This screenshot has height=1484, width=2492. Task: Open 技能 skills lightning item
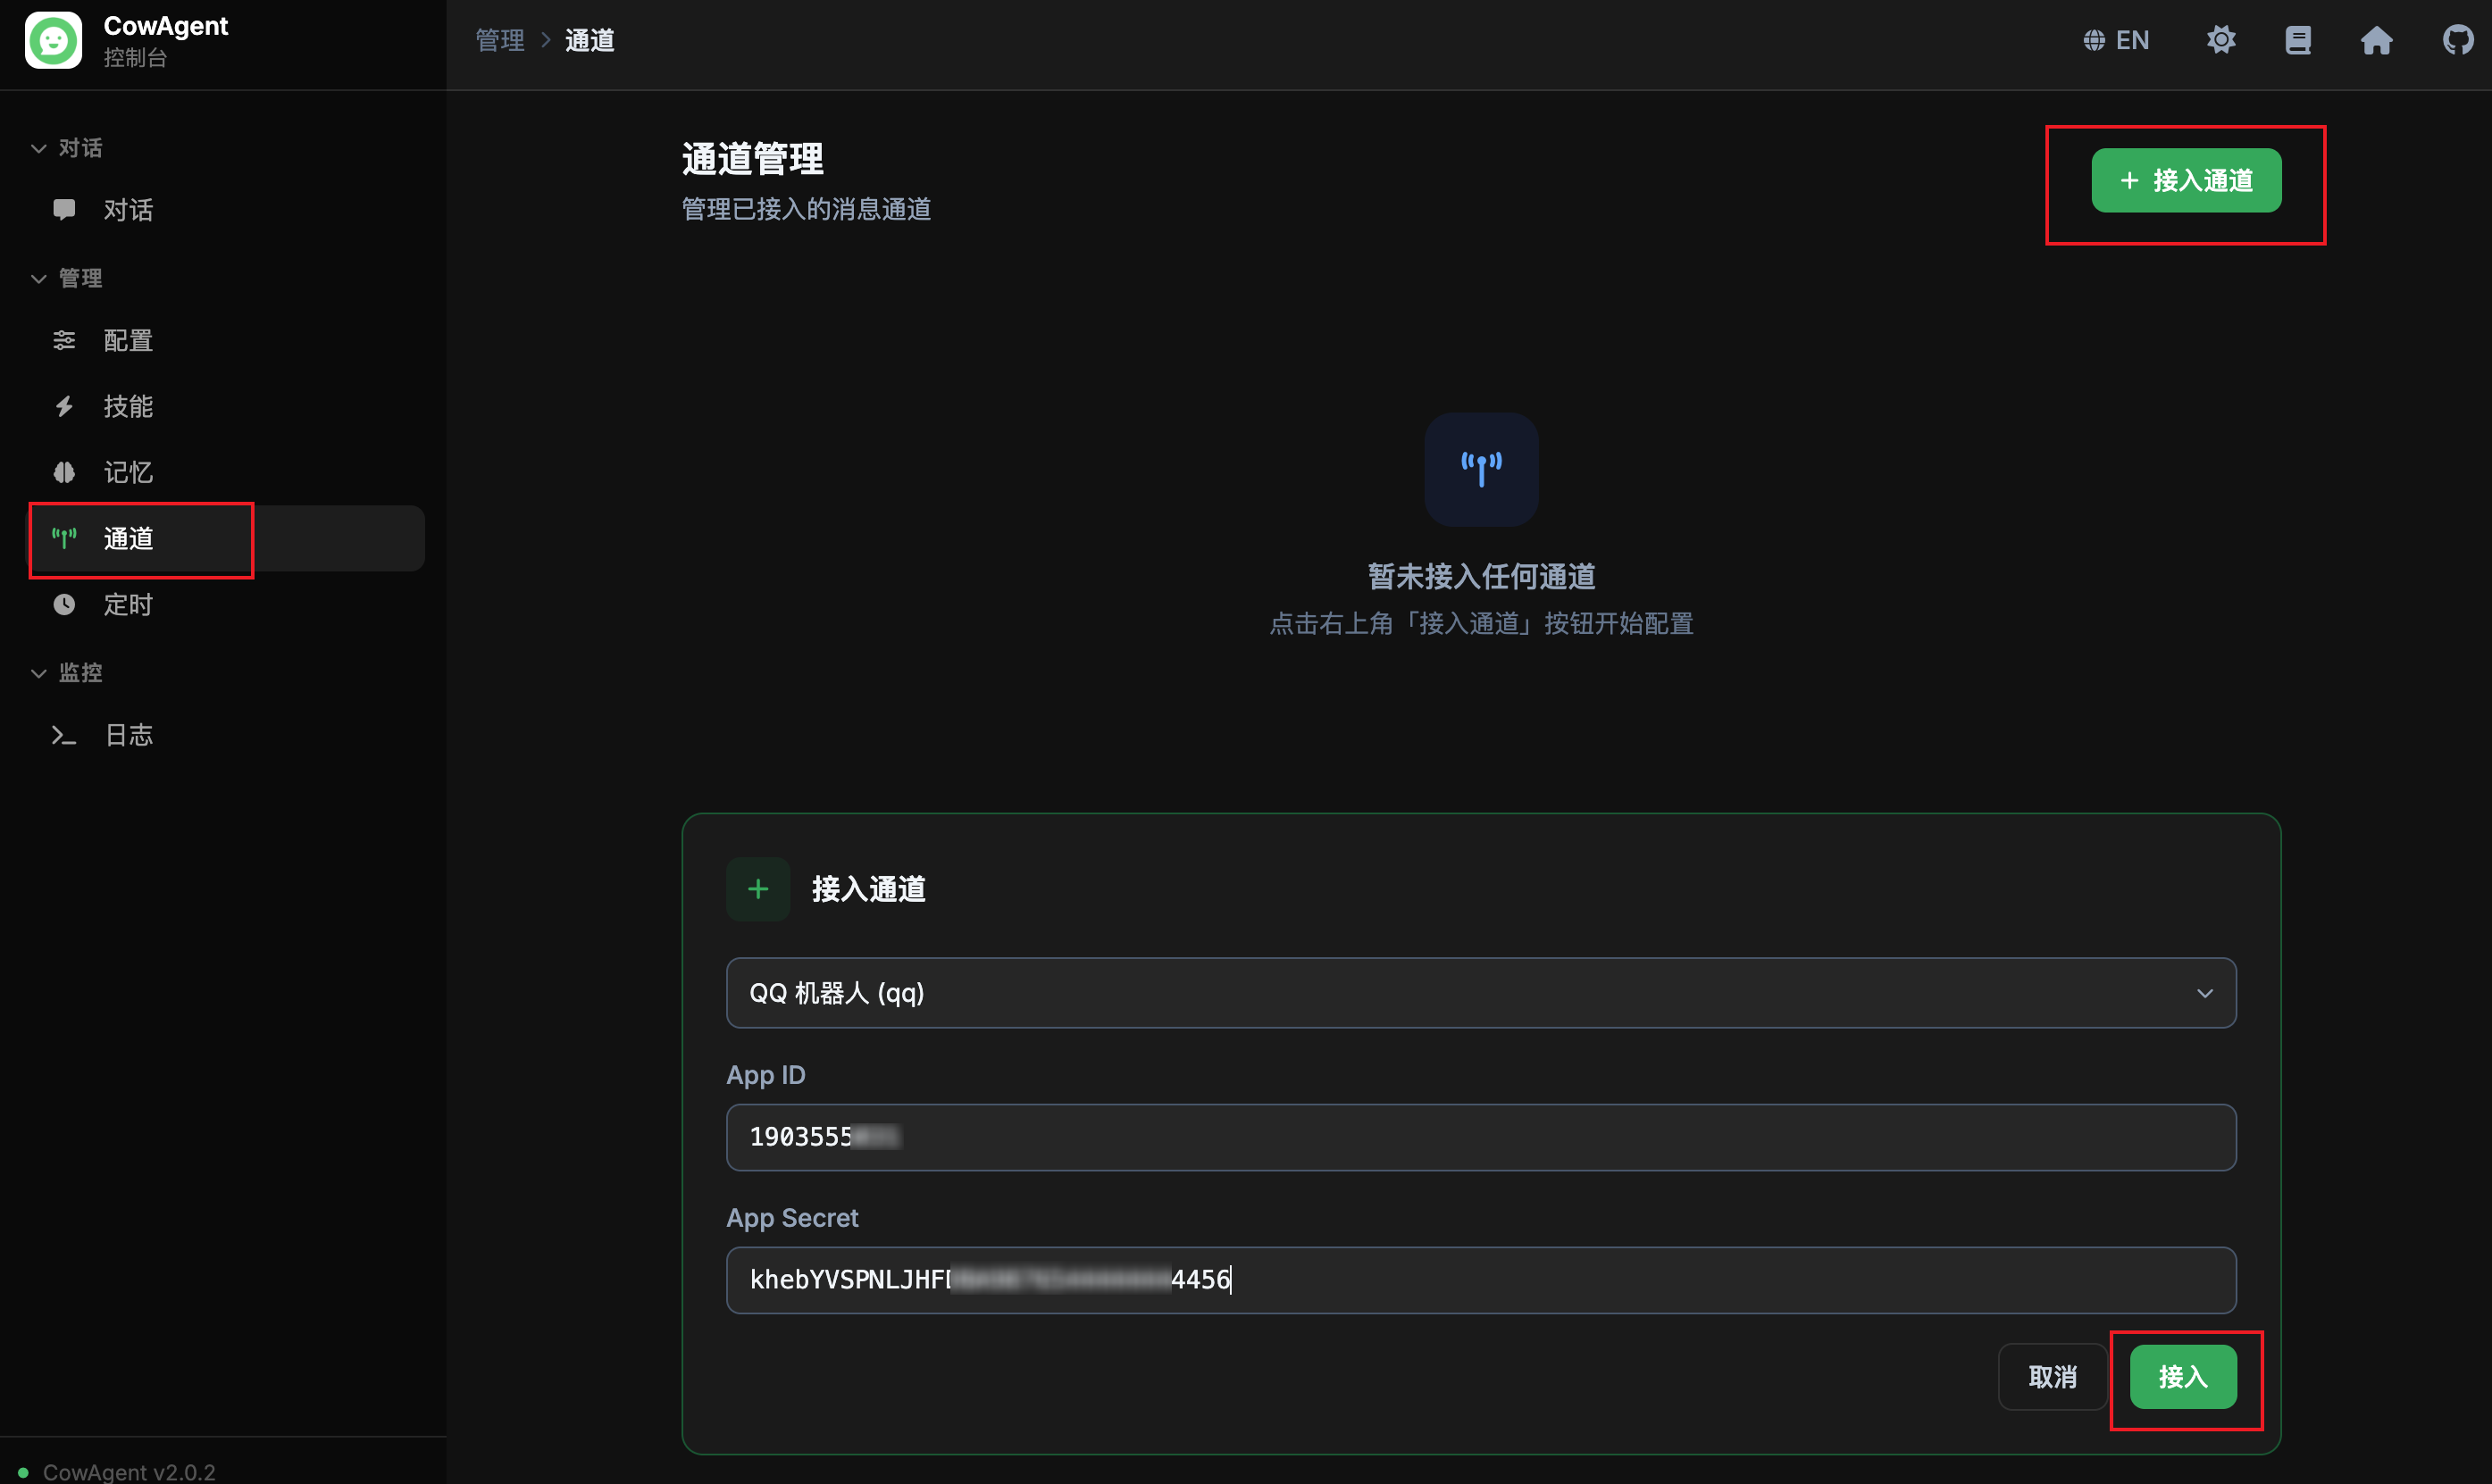(x=128, y=406)
